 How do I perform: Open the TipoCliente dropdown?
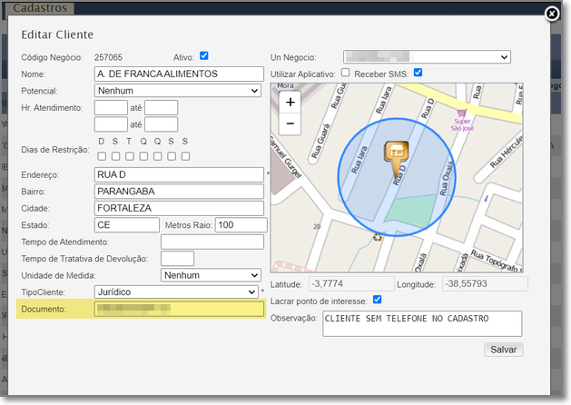176,292
